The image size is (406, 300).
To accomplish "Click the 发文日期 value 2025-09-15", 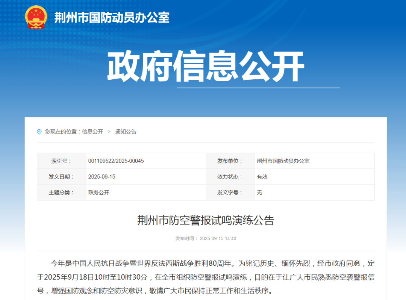I will pos(101,177).
